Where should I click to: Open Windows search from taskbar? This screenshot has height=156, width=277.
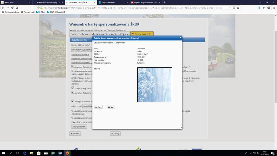click(10, 153)
